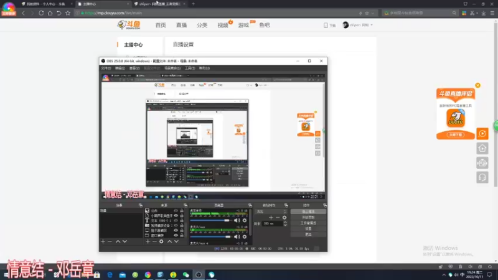Open the scene transition type dropdown
The image size is (498, 280).
pyautogui.click(x=271, y=212)
